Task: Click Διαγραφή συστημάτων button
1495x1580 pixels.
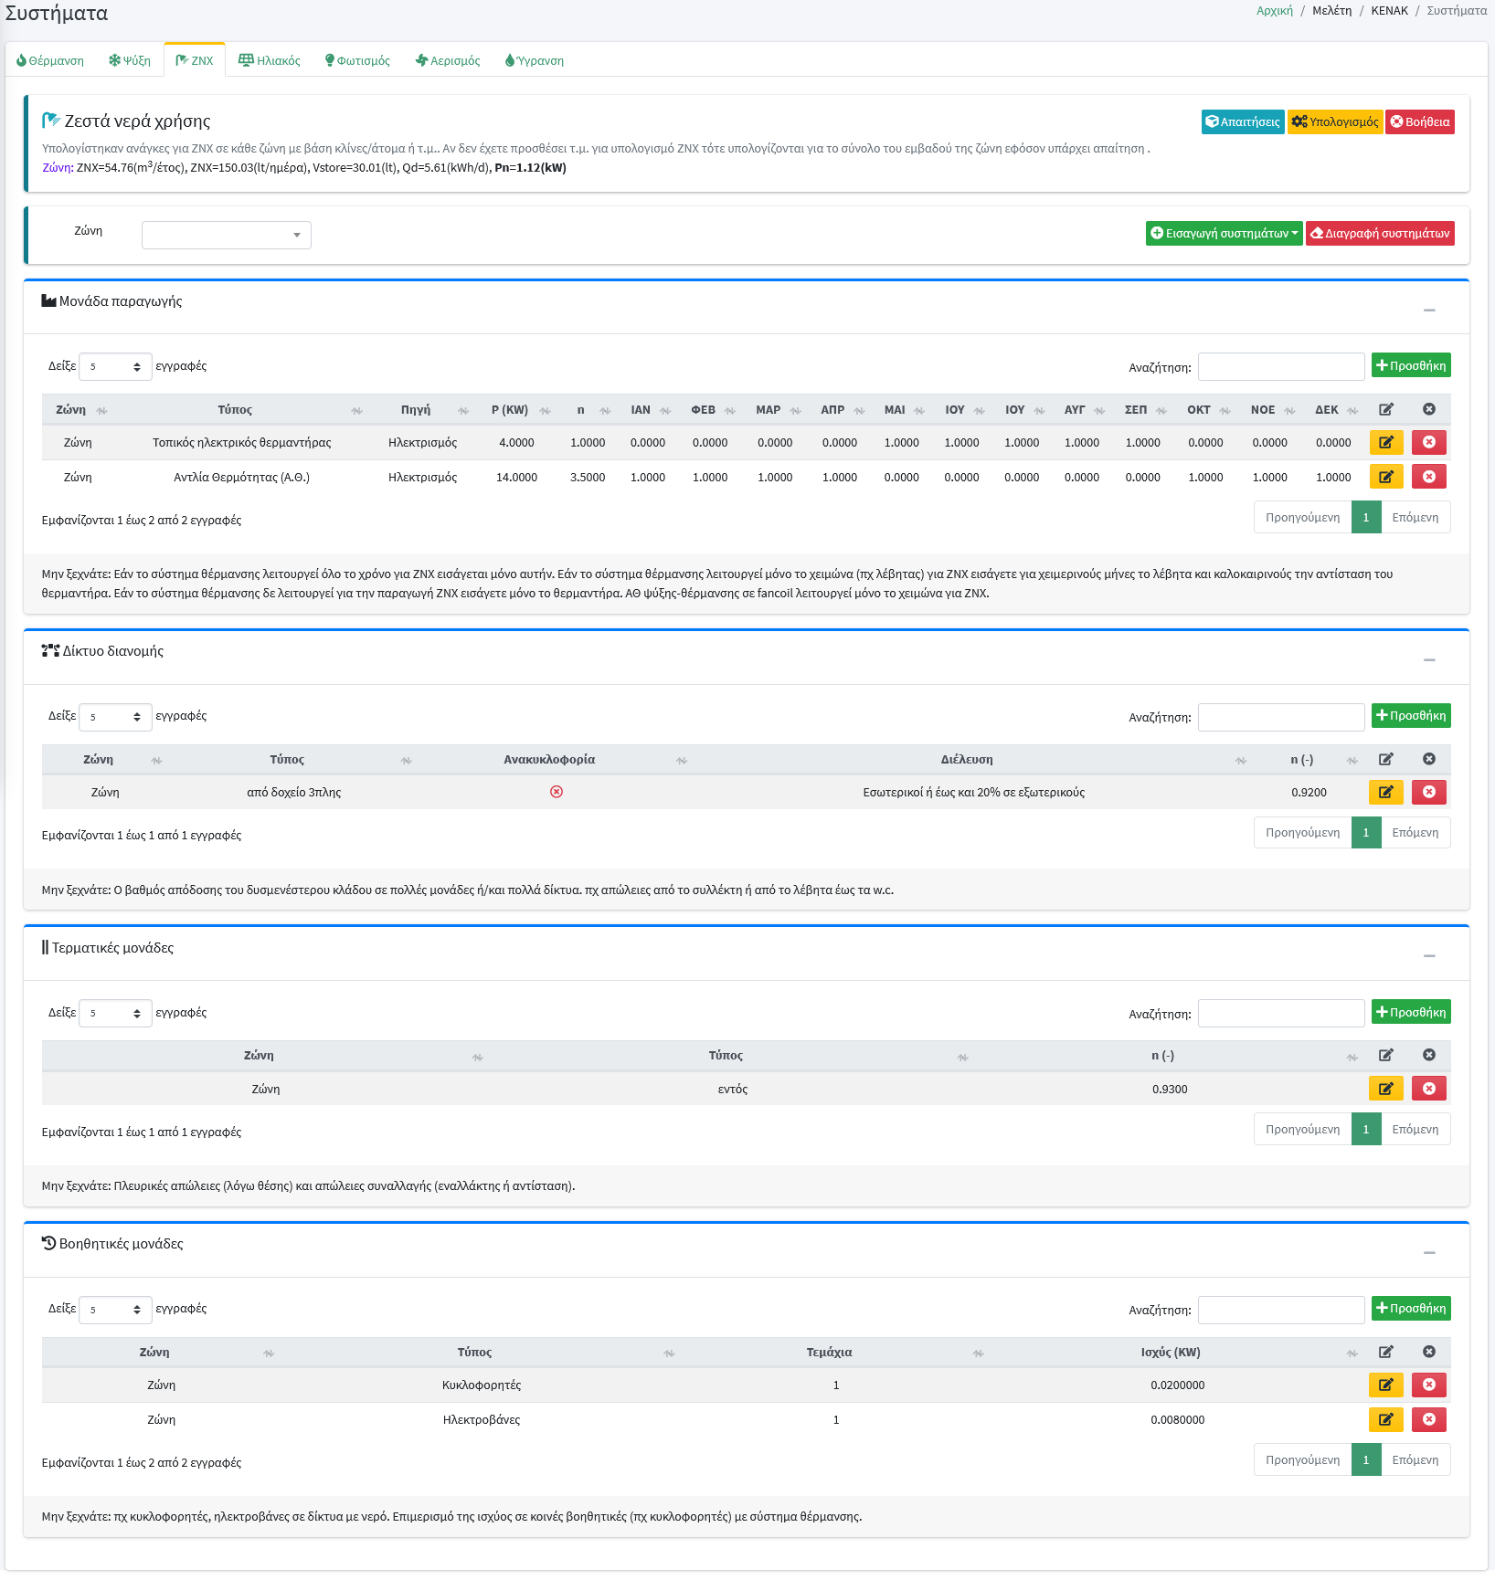Action: (1380, 234)
